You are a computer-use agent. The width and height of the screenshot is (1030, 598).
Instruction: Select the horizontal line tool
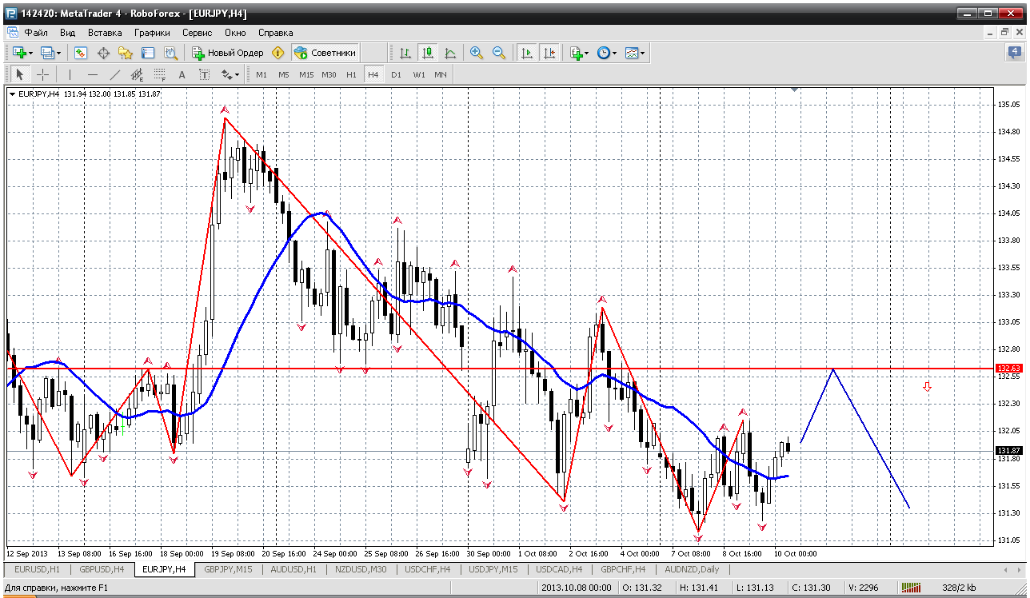tap(93, 74)
